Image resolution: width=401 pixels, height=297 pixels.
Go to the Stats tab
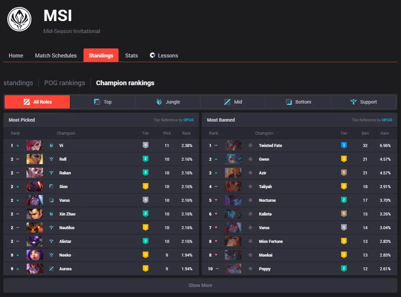tap(131, 55)
